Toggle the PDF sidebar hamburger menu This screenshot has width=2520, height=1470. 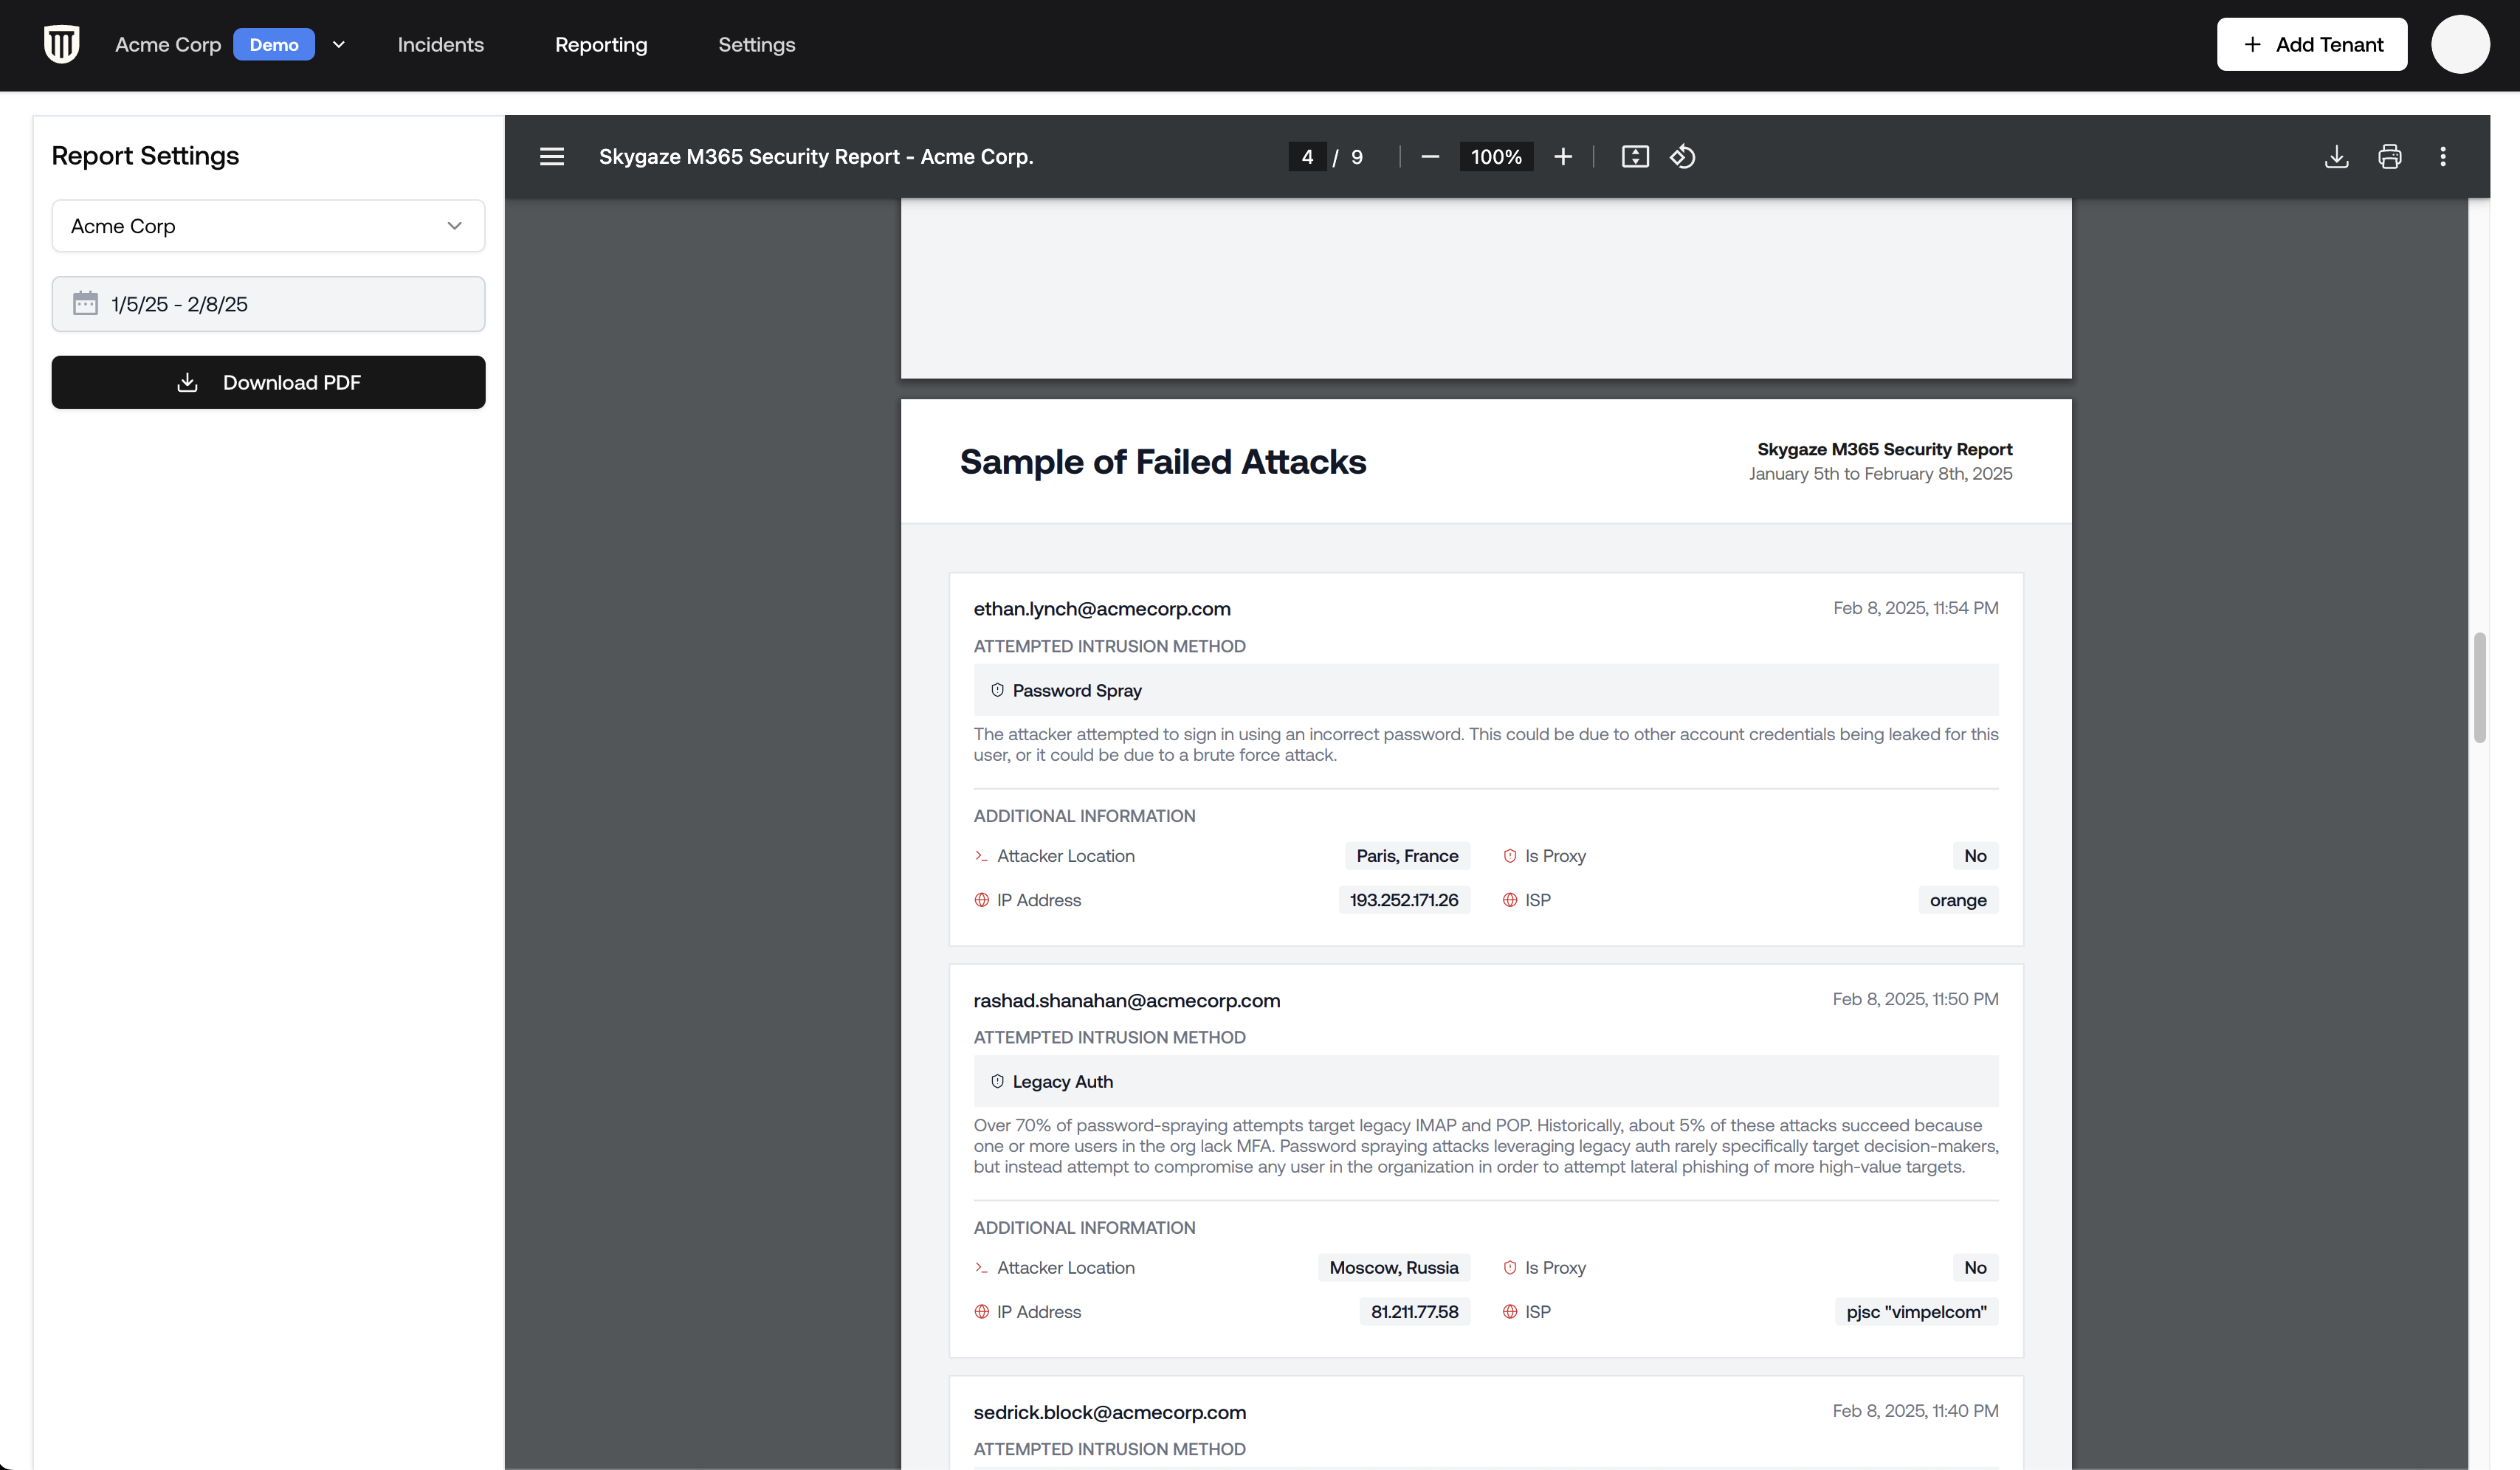(552, 157)
